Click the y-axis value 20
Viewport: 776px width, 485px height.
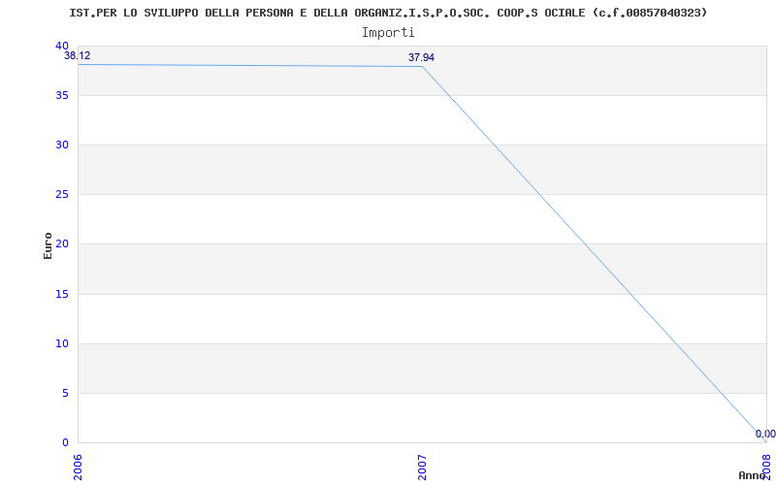(x=62, y=244)
